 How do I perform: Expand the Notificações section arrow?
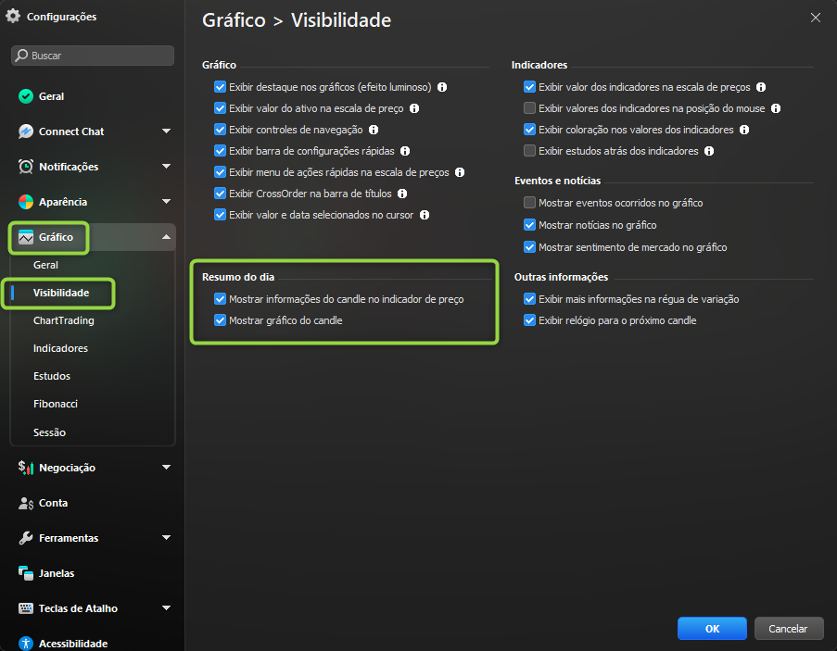point(167,167)
